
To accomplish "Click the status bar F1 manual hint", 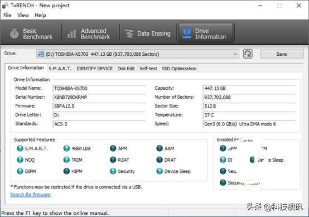I will [55, 213].
